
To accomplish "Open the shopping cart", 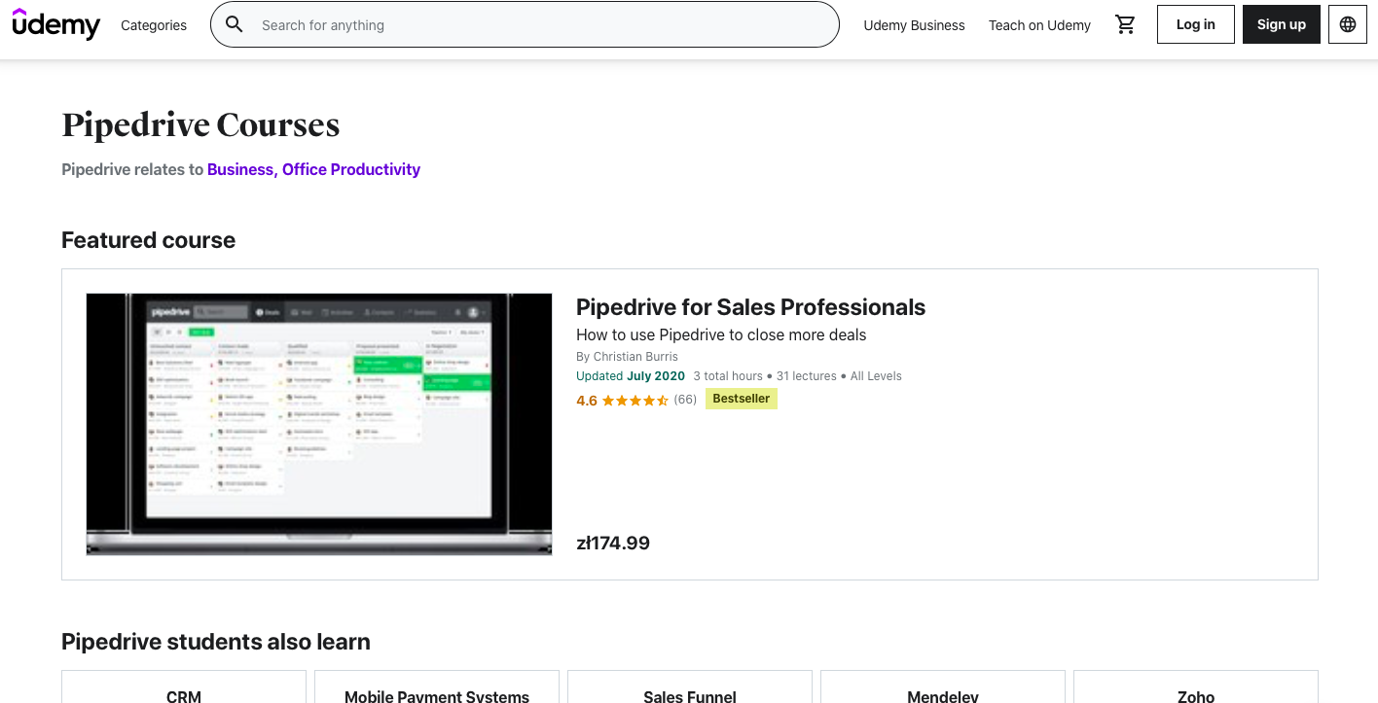I will tap(1126, 25).
